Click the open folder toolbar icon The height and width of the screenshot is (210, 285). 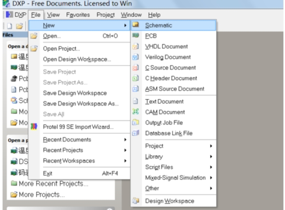coord(19,26)
